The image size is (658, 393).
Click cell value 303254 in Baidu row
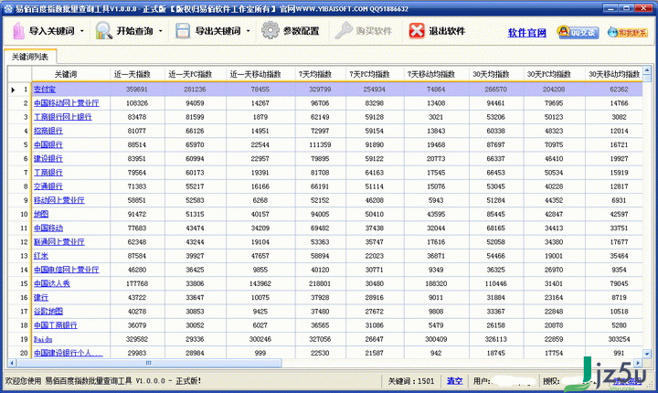(619, 339)
